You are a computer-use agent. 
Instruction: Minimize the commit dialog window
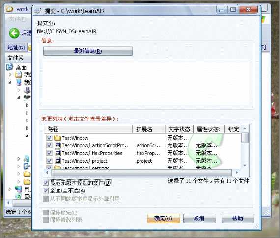222,10
